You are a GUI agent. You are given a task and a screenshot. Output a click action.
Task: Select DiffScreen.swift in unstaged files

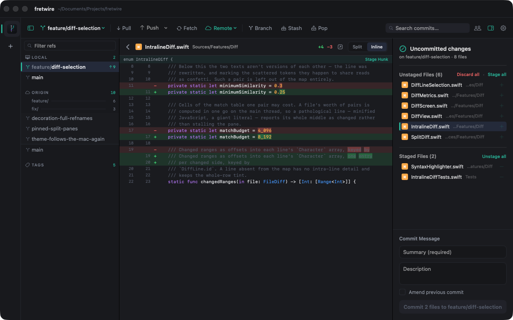pyautogui.click(x=452, y=106)
